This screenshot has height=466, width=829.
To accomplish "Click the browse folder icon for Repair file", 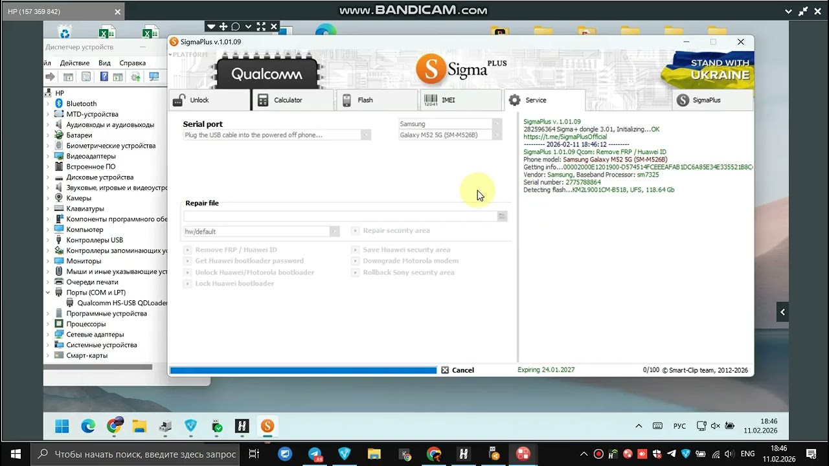I will [502, 216].
